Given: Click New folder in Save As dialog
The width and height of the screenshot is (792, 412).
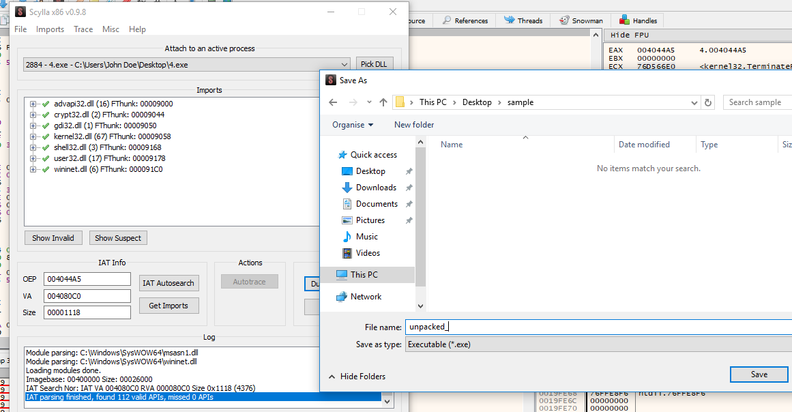Looking at the screenshot, I should pos(414,125).
